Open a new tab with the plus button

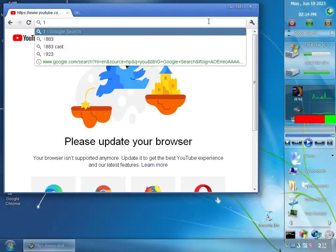[x=77, y=13]
